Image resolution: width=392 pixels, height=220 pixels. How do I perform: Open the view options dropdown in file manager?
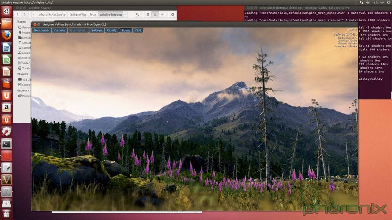(162, 14)
